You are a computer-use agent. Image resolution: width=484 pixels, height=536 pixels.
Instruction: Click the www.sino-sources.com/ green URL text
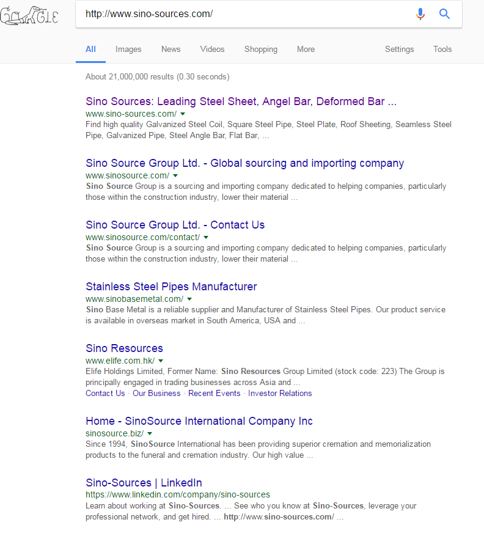pyautogui.click(x=131, y=114)
